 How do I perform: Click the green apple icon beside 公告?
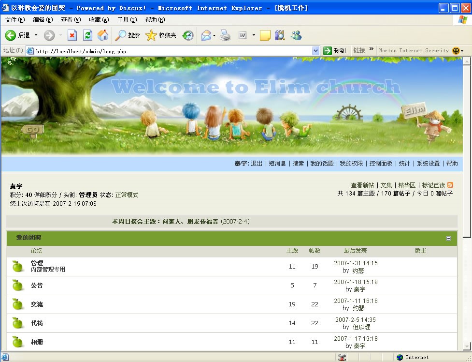pyautogui.click(x=18, y=286)
